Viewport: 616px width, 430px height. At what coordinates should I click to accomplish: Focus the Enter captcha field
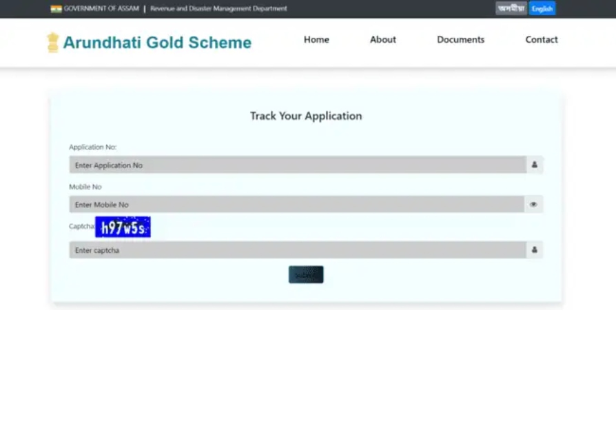(298, 250)
